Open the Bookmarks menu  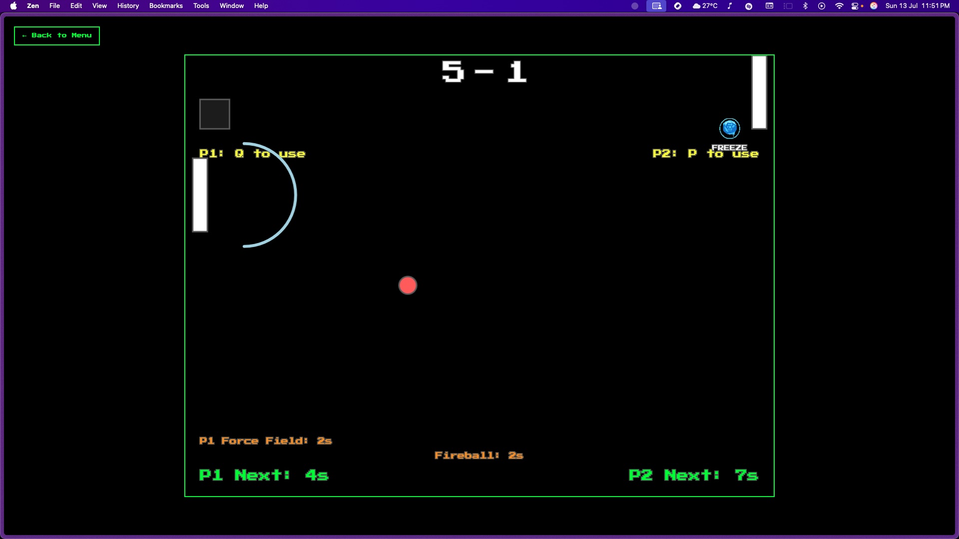166,6
